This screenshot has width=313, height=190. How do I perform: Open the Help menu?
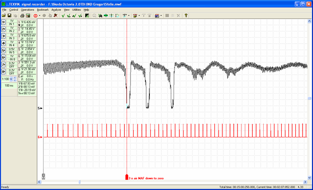coord(86,10)
